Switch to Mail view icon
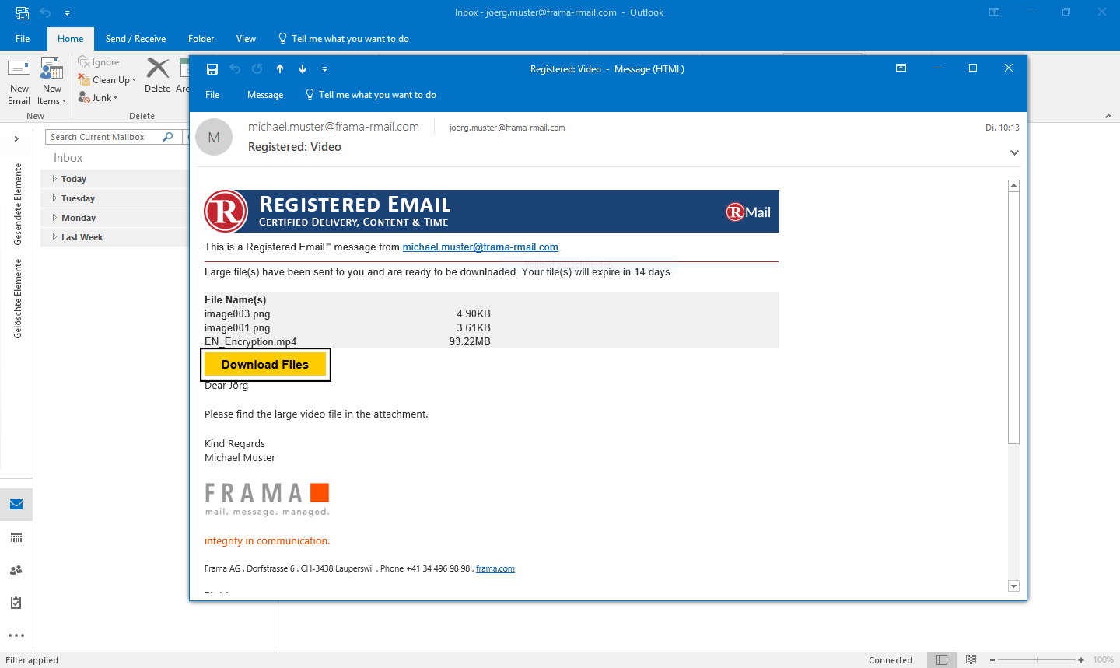 16,505
